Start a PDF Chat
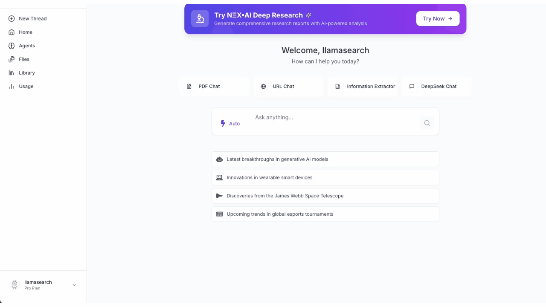The image size is (546, 307). (x=214, y=86)
